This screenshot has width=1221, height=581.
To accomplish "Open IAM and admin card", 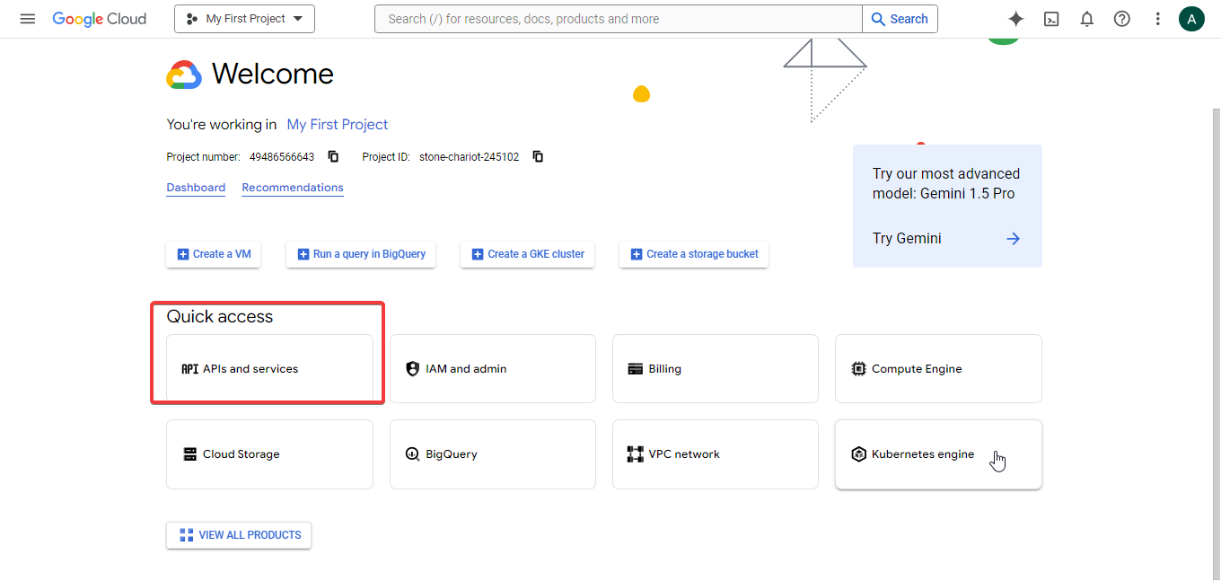I will (493, 369).
